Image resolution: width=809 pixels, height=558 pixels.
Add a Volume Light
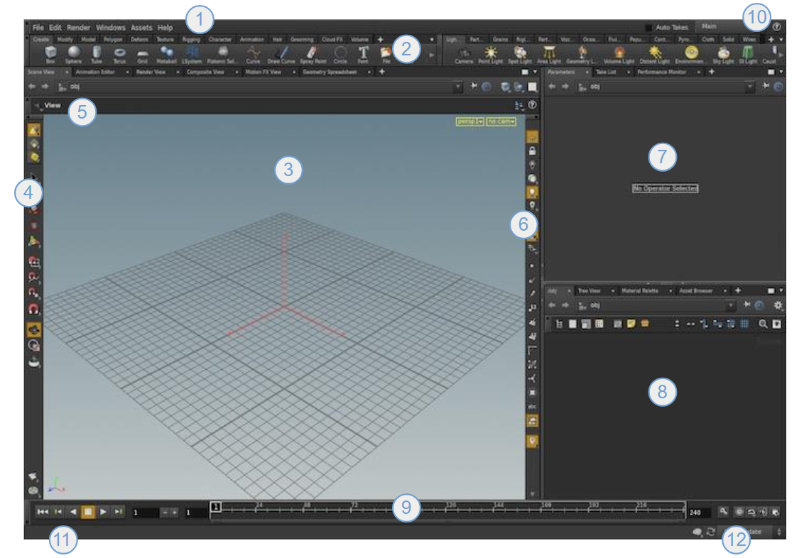619,54
